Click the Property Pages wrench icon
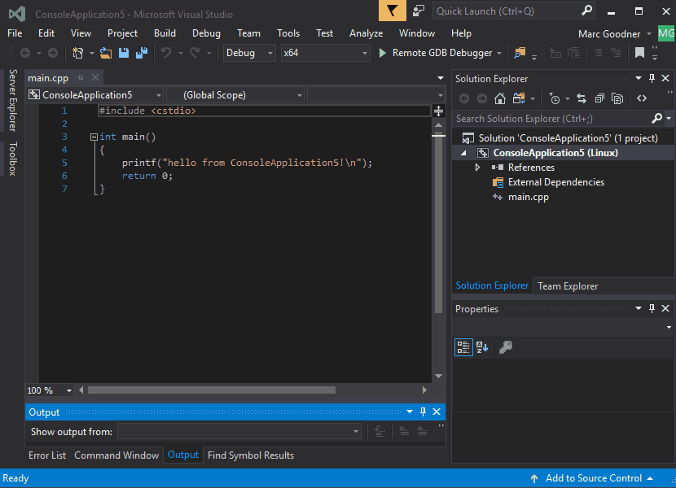Image resolution: width=676 pixels, height=488 pixels. [x=505, y=347]
